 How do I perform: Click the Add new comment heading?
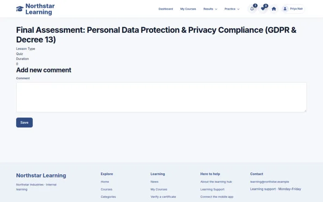pyautogui.click(x=44, y=70)
